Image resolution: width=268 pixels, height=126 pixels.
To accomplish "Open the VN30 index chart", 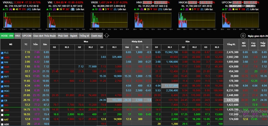I will click(109, 20).
